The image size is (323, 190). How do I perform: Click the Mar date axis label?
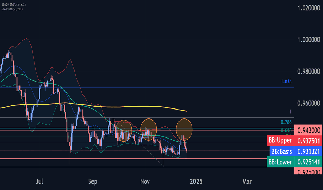[x=247, y=181]
